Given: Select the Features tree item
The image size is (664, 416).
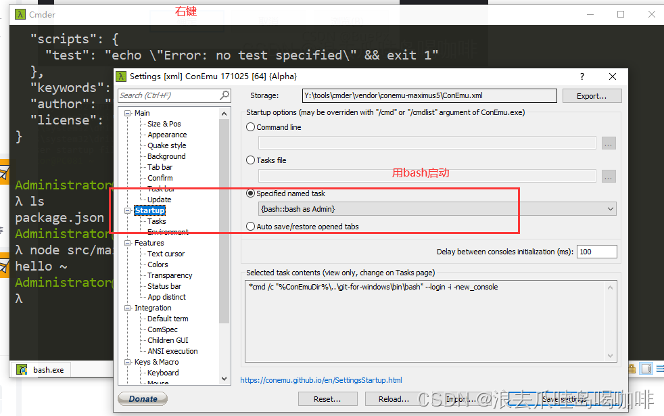Looking at the screenshot, I should 149,243.
